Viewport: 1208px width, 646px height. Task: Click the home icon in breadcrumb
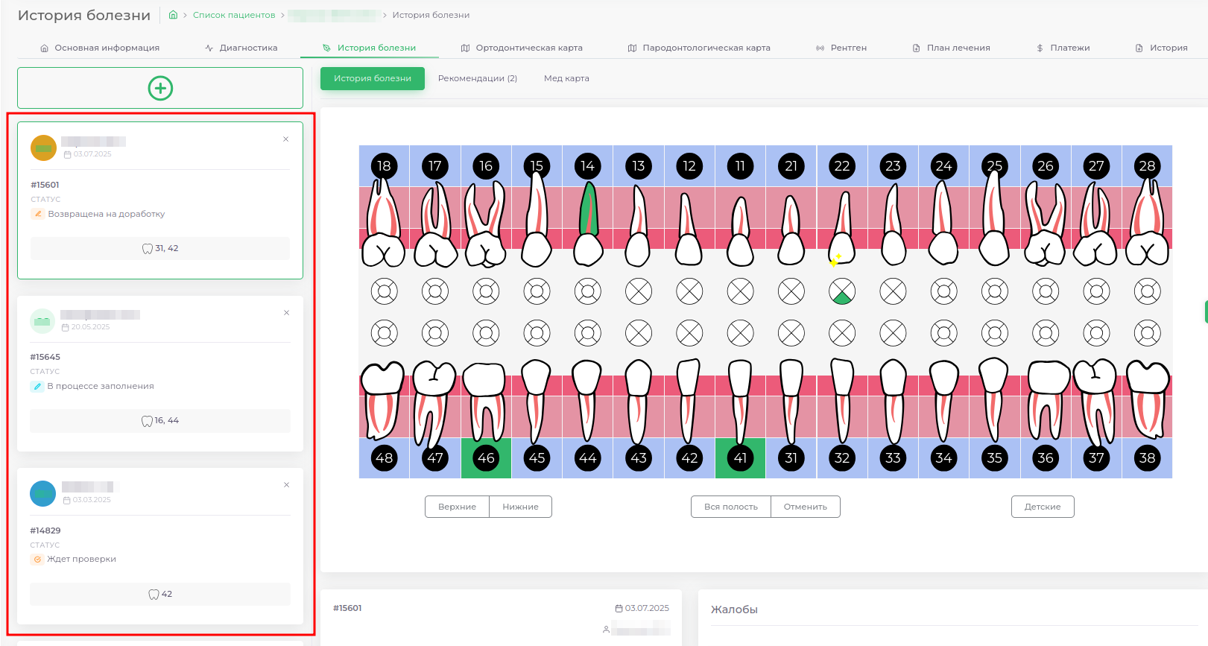(x=173, y=15)
